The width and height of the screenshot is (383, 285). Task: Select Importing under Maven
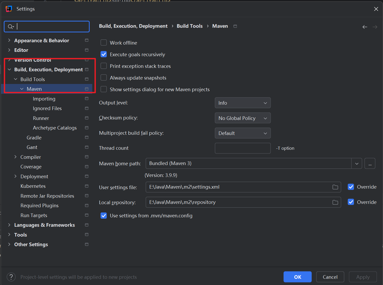(44, 99)
